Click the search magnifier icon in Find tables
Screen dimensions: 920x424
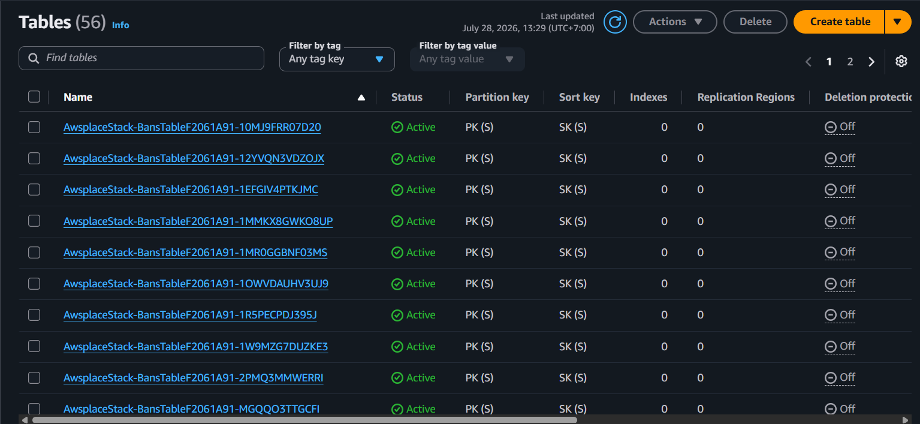[x=34, y=58]
